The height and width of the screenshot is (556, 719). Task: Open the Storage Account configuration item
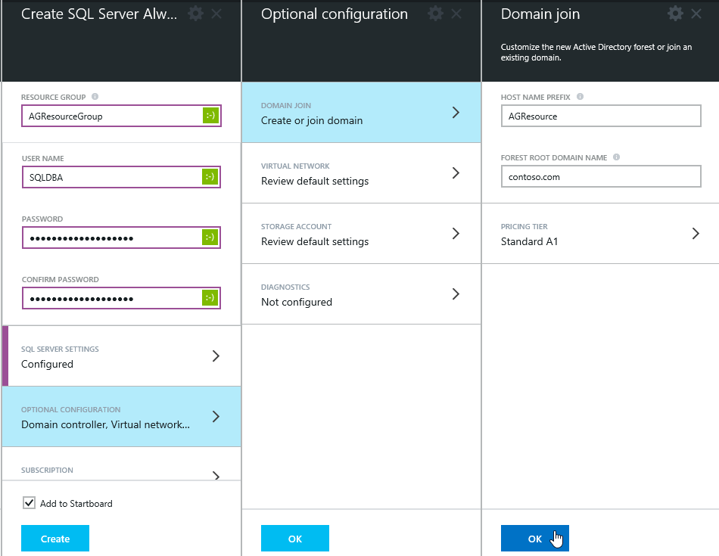pos(361,234)
